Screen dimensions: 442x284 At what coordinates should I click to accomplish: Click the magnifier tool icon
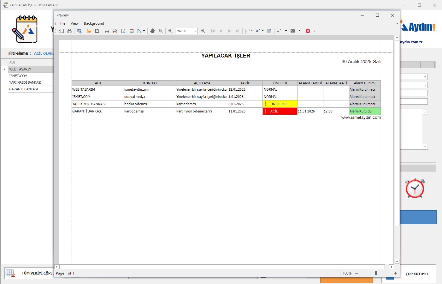pyautogui.click(x=161, y=31)
